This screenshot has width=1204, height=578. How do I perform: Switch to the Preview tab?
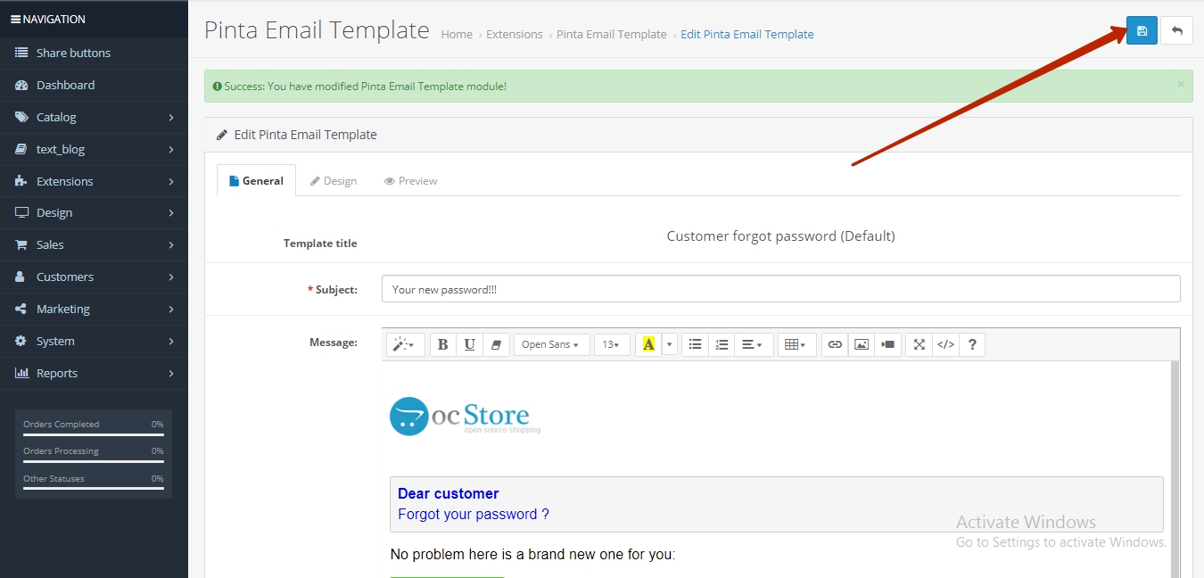[x=410, y=181]
